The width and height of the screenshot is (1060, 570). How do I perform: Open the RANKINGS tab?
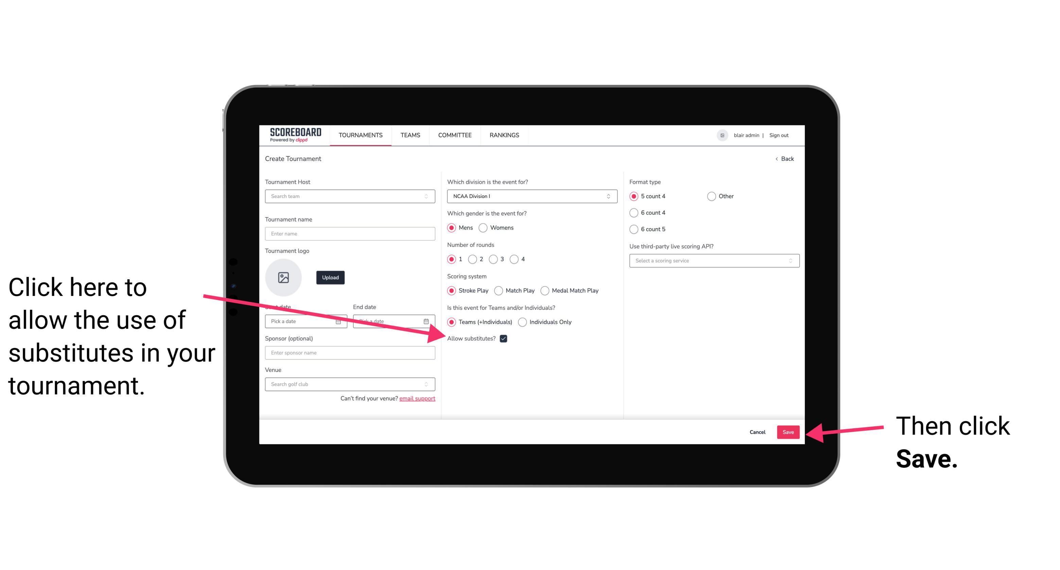[x=504, y=135]
